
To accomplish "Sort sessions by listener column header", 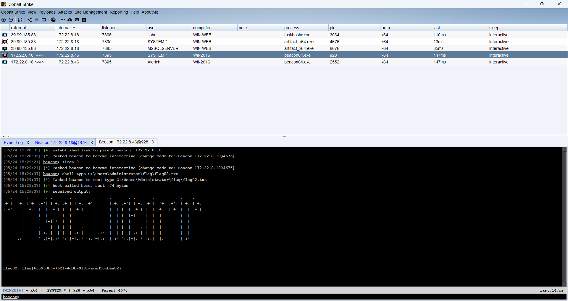I will [123, 28].
